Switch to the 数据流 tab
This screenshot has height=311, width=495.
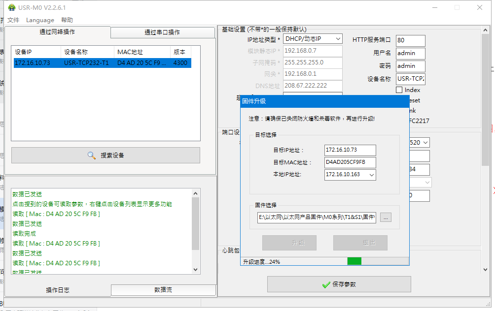pos(163,290)
